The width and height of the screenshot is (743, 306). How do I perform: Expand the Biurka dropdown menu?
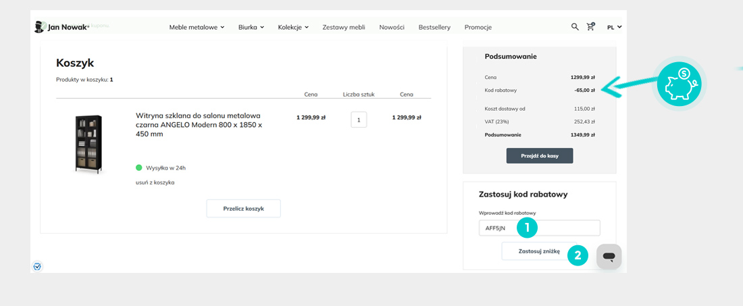[x=251, y=28]
